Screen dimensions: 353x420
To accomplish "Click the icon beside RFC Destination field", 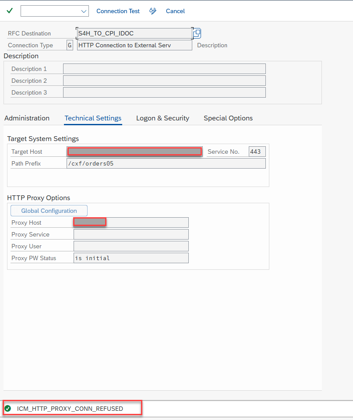I will [x=197, y=33].
